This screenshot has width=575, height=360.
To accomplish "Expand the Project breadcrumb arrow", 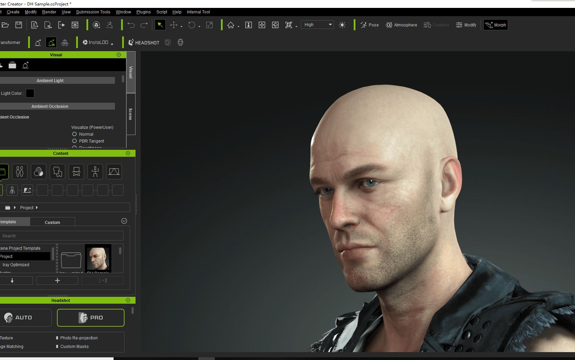I will point(37,207).
